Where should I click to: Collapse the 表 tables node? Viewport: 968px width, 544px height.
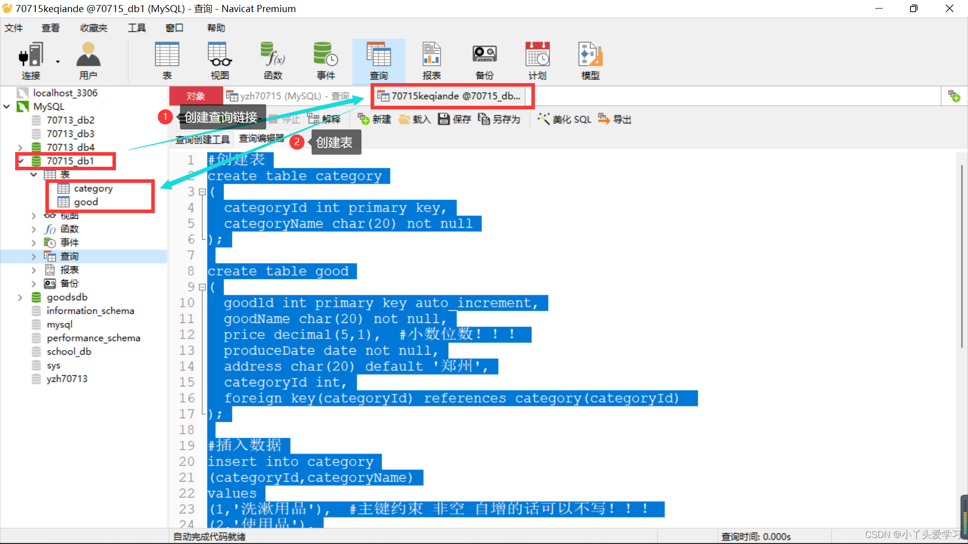click(34, 175)
